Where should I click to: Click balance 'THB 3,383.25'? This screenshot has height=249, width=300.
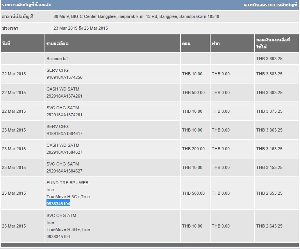tap(269, 92)
